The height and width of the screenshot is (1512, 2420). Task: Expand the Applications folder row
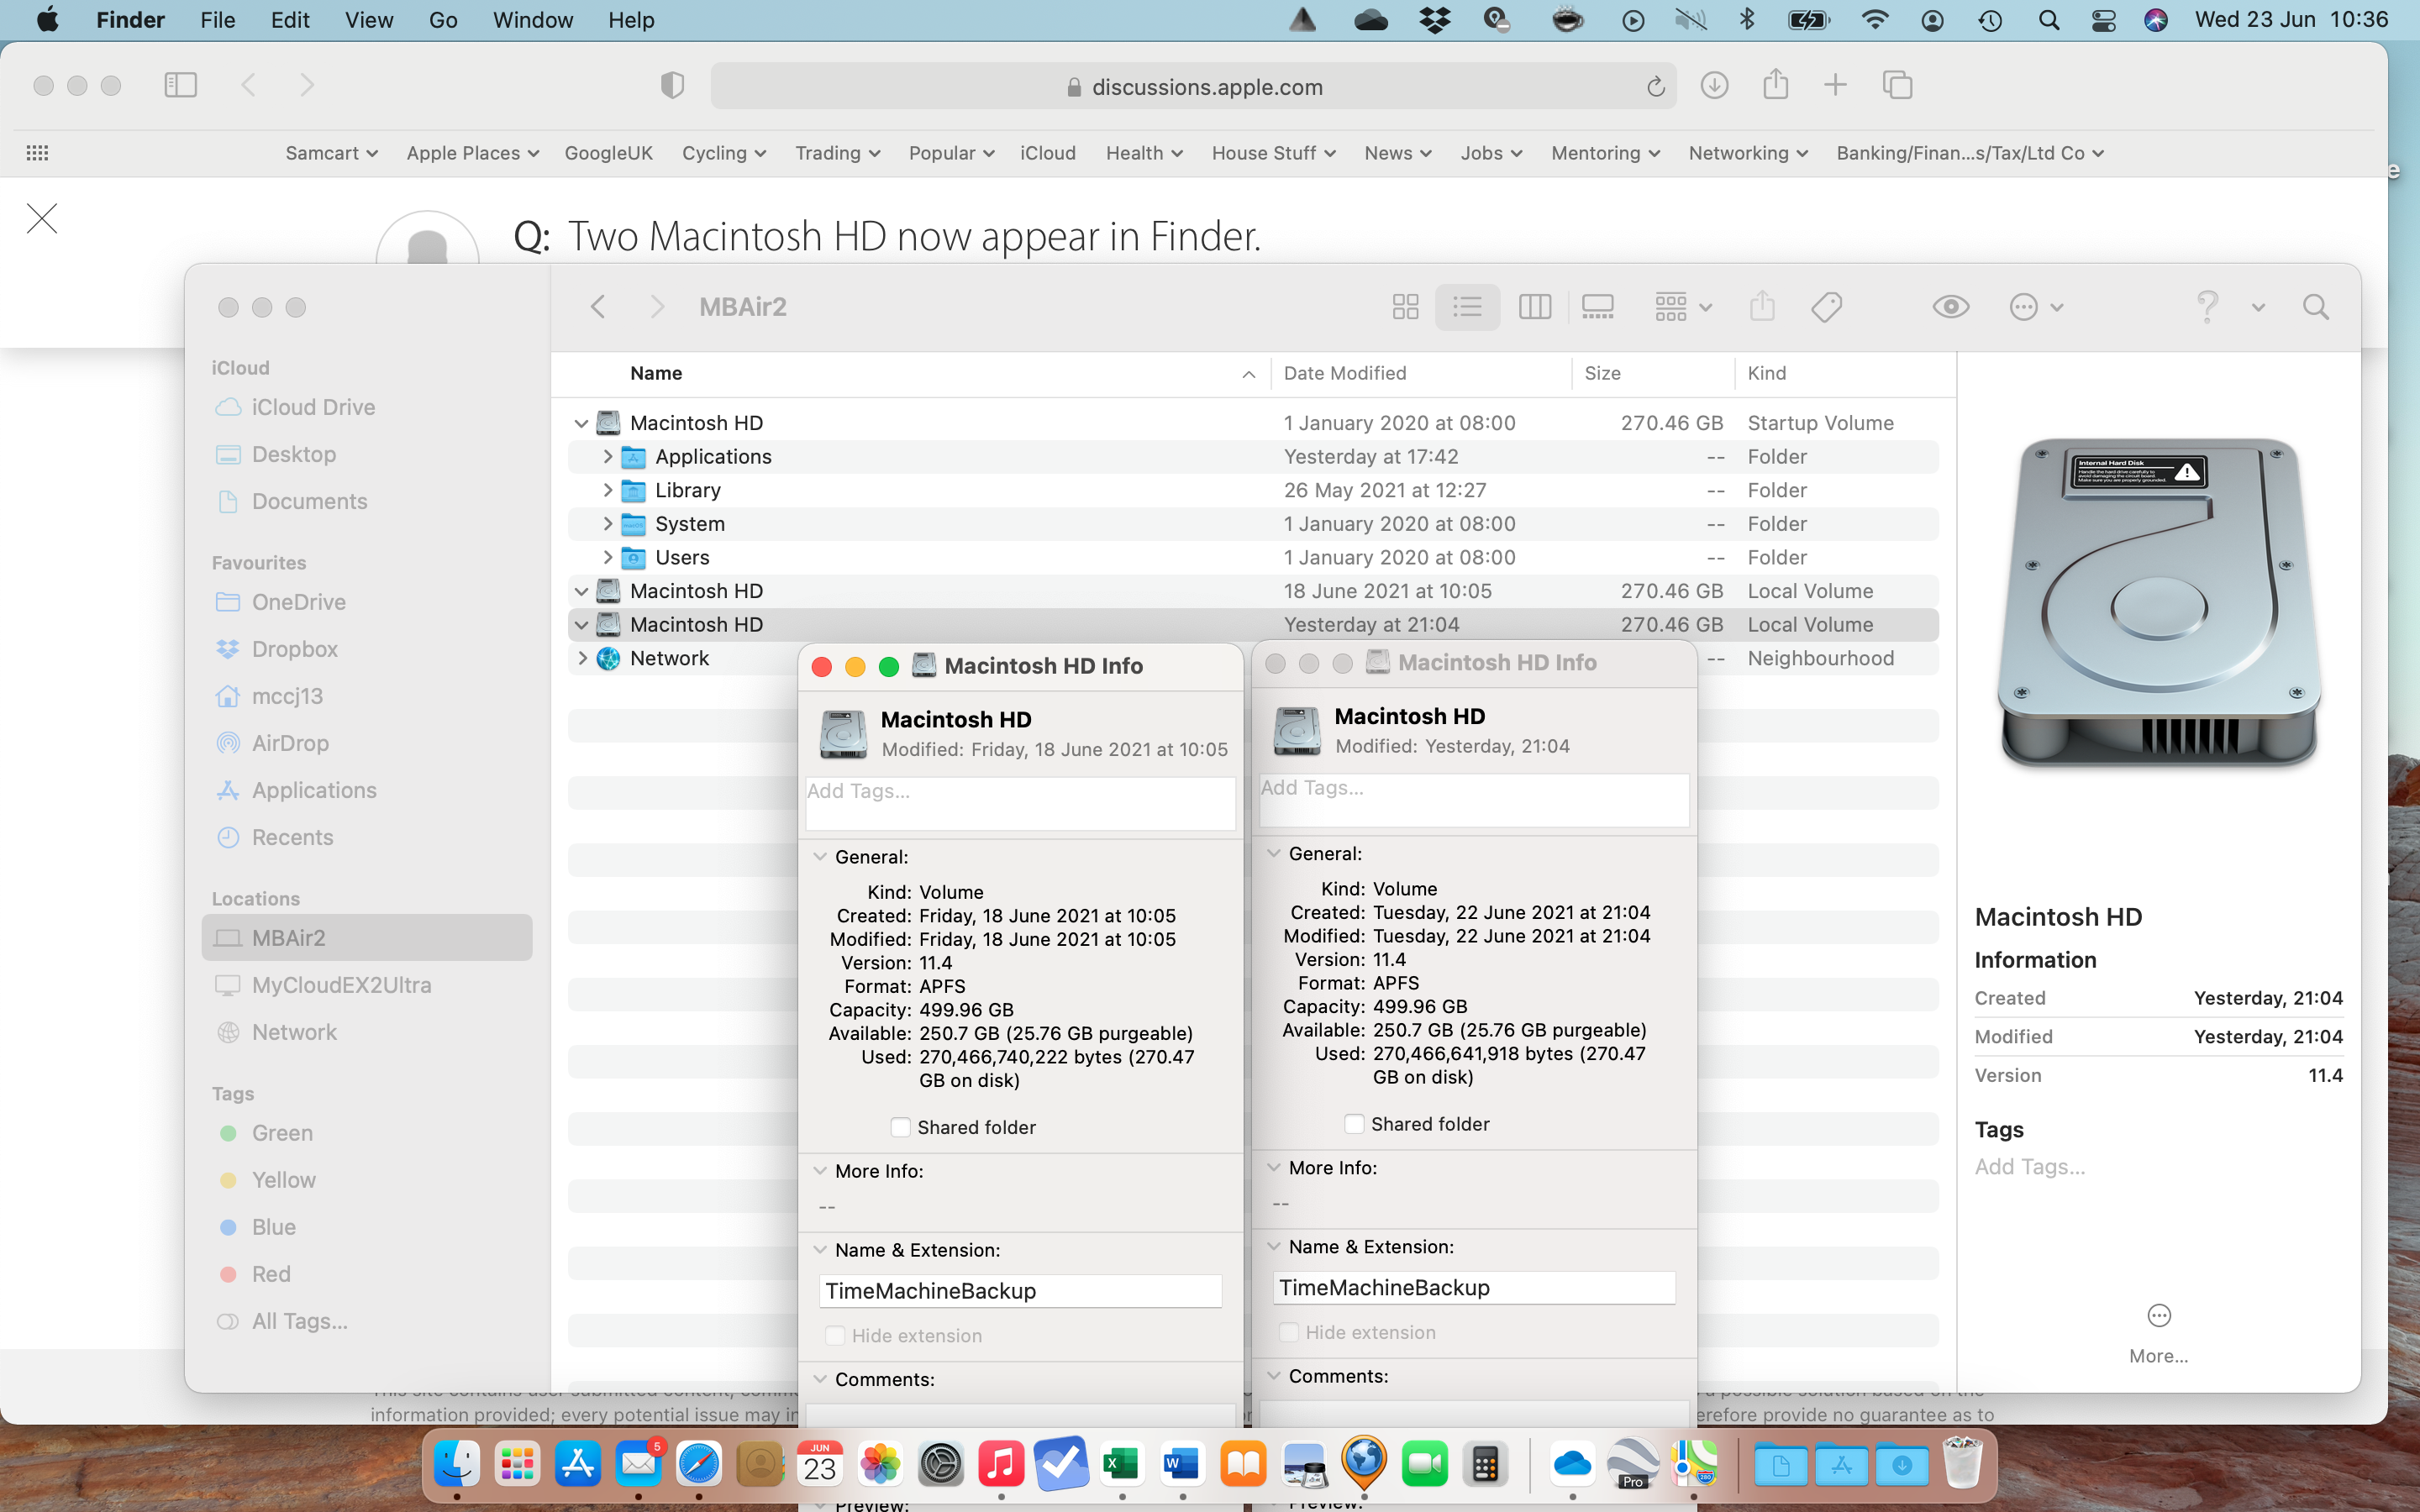click(x=607, y=457)
